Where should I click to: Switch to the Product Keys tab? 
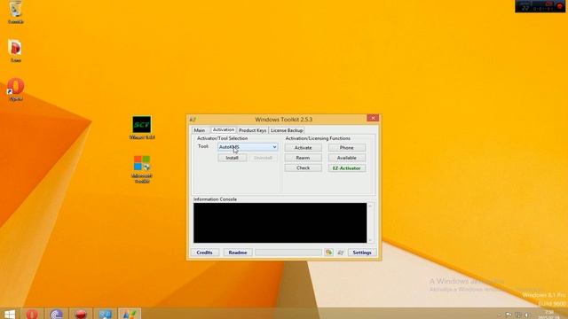[x=252, y=130]
